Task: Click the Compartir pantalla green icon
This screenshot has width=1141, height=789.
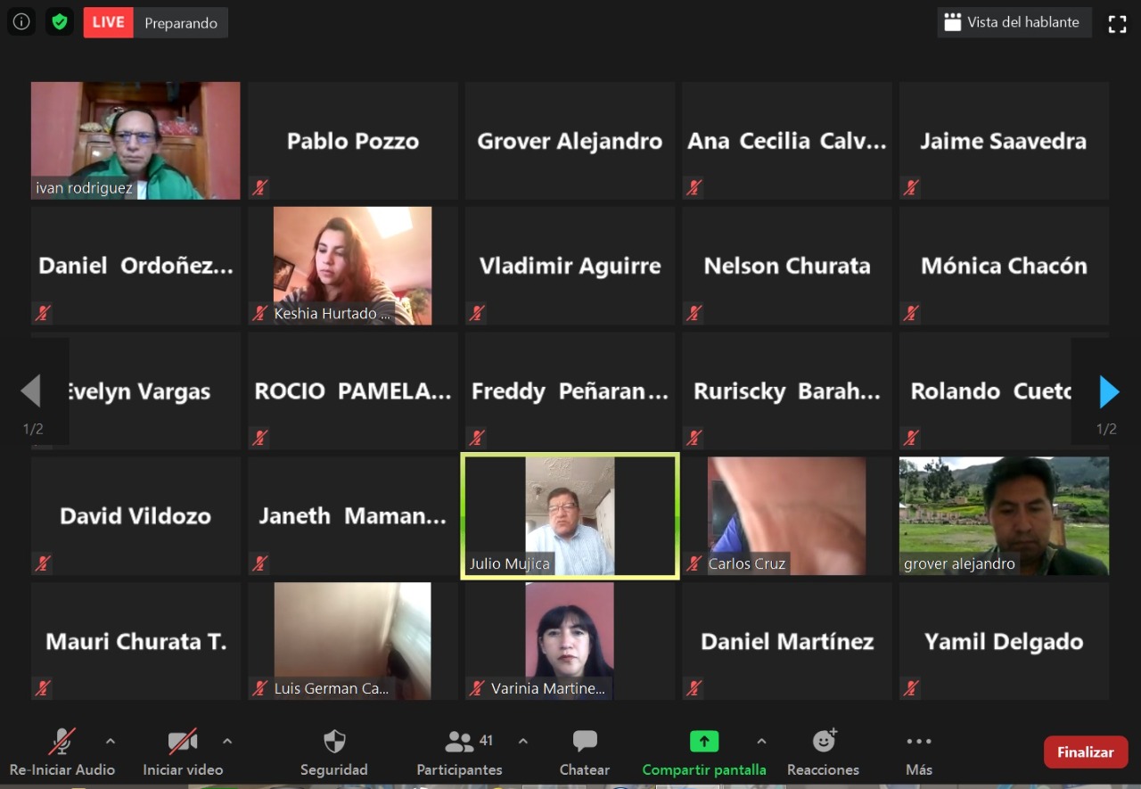Action: (x=703, y=742)
